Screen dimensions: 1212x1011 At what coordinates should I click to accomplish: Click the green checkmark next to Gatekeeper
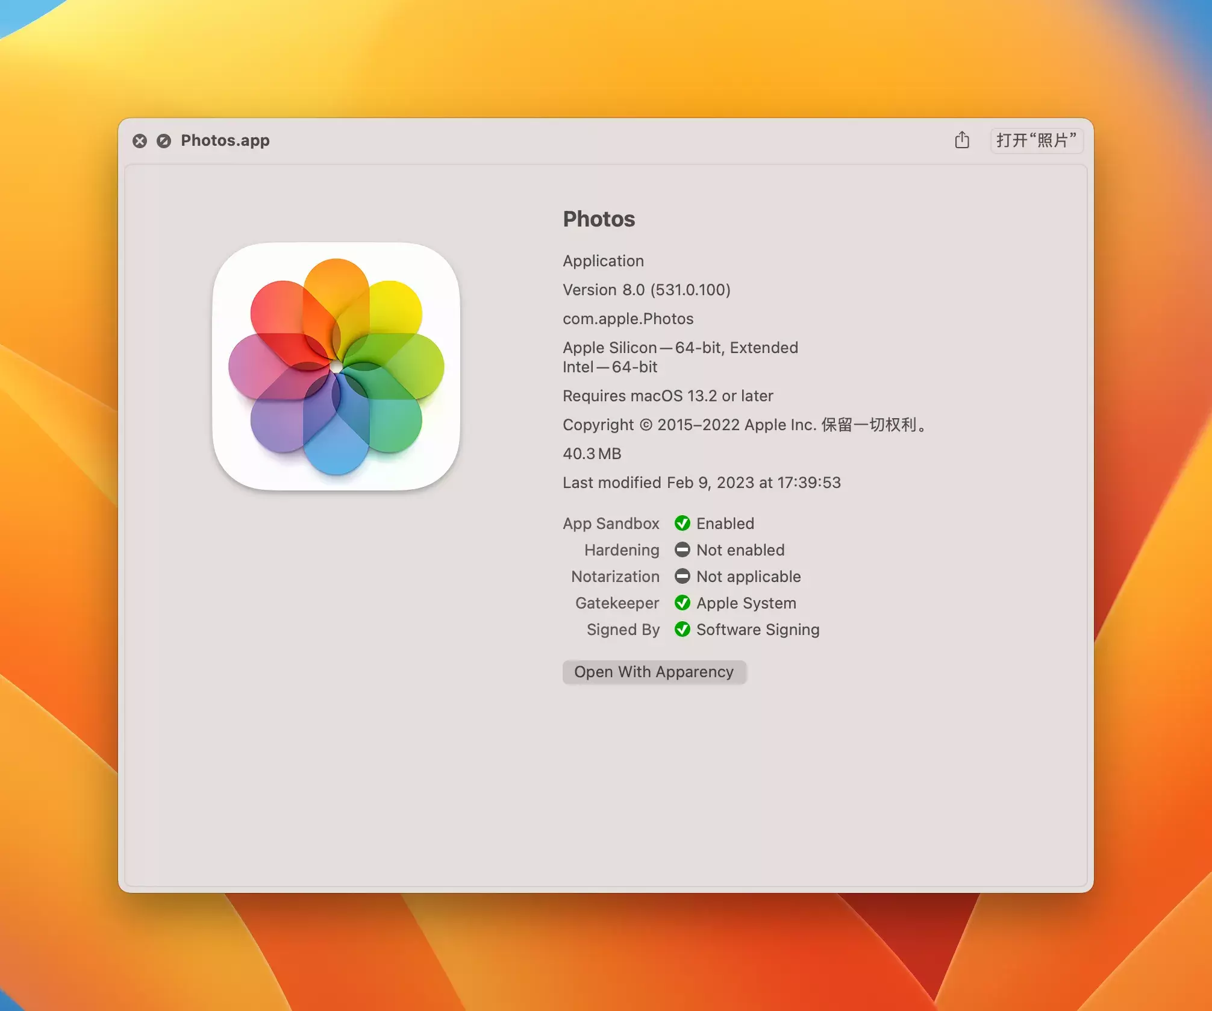pos(682,603)
